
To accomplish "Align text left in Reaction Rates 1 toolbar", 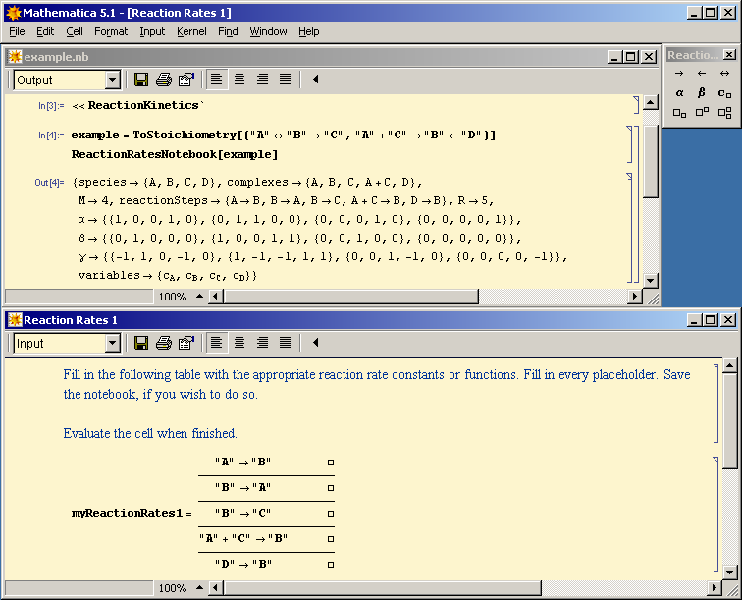I will [x=216, y=343].
